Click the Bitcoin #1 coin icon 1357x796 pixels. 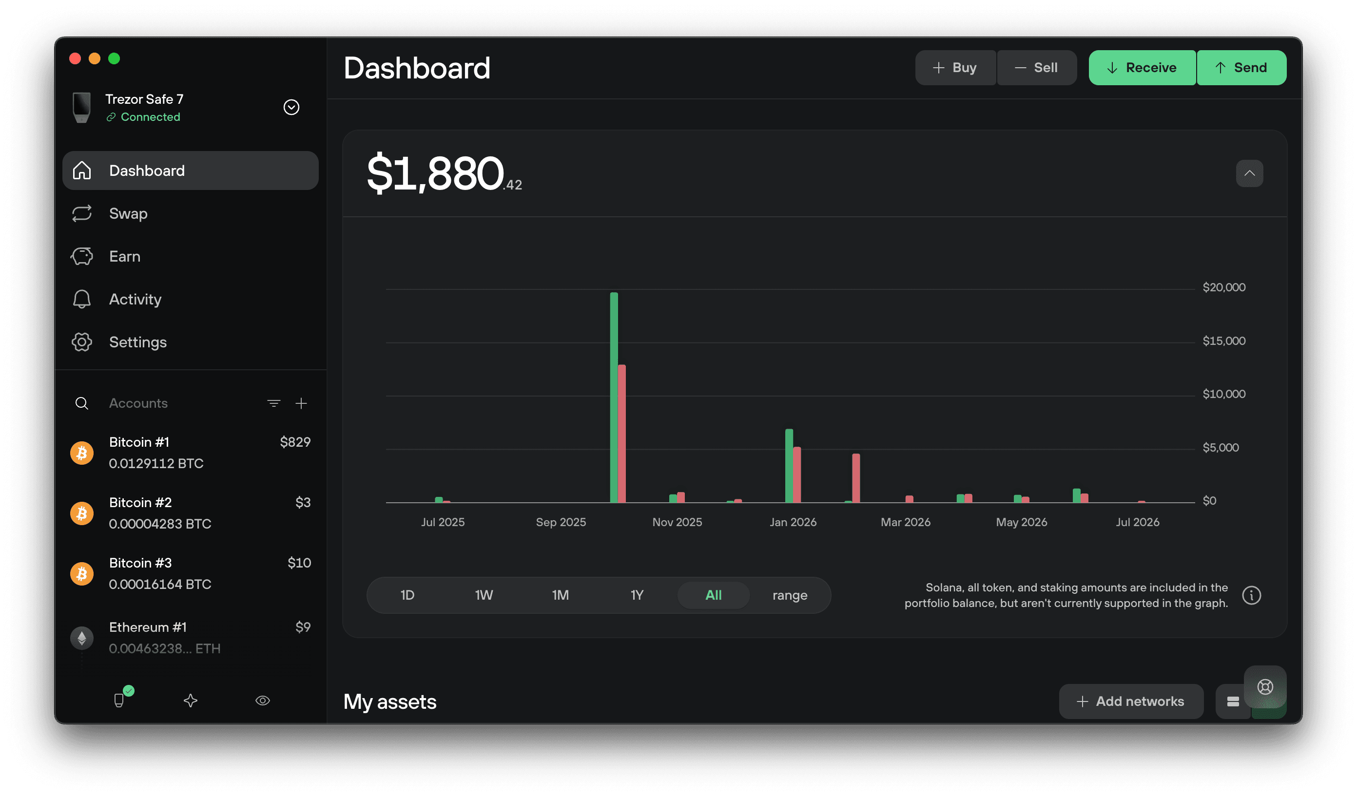82,453
